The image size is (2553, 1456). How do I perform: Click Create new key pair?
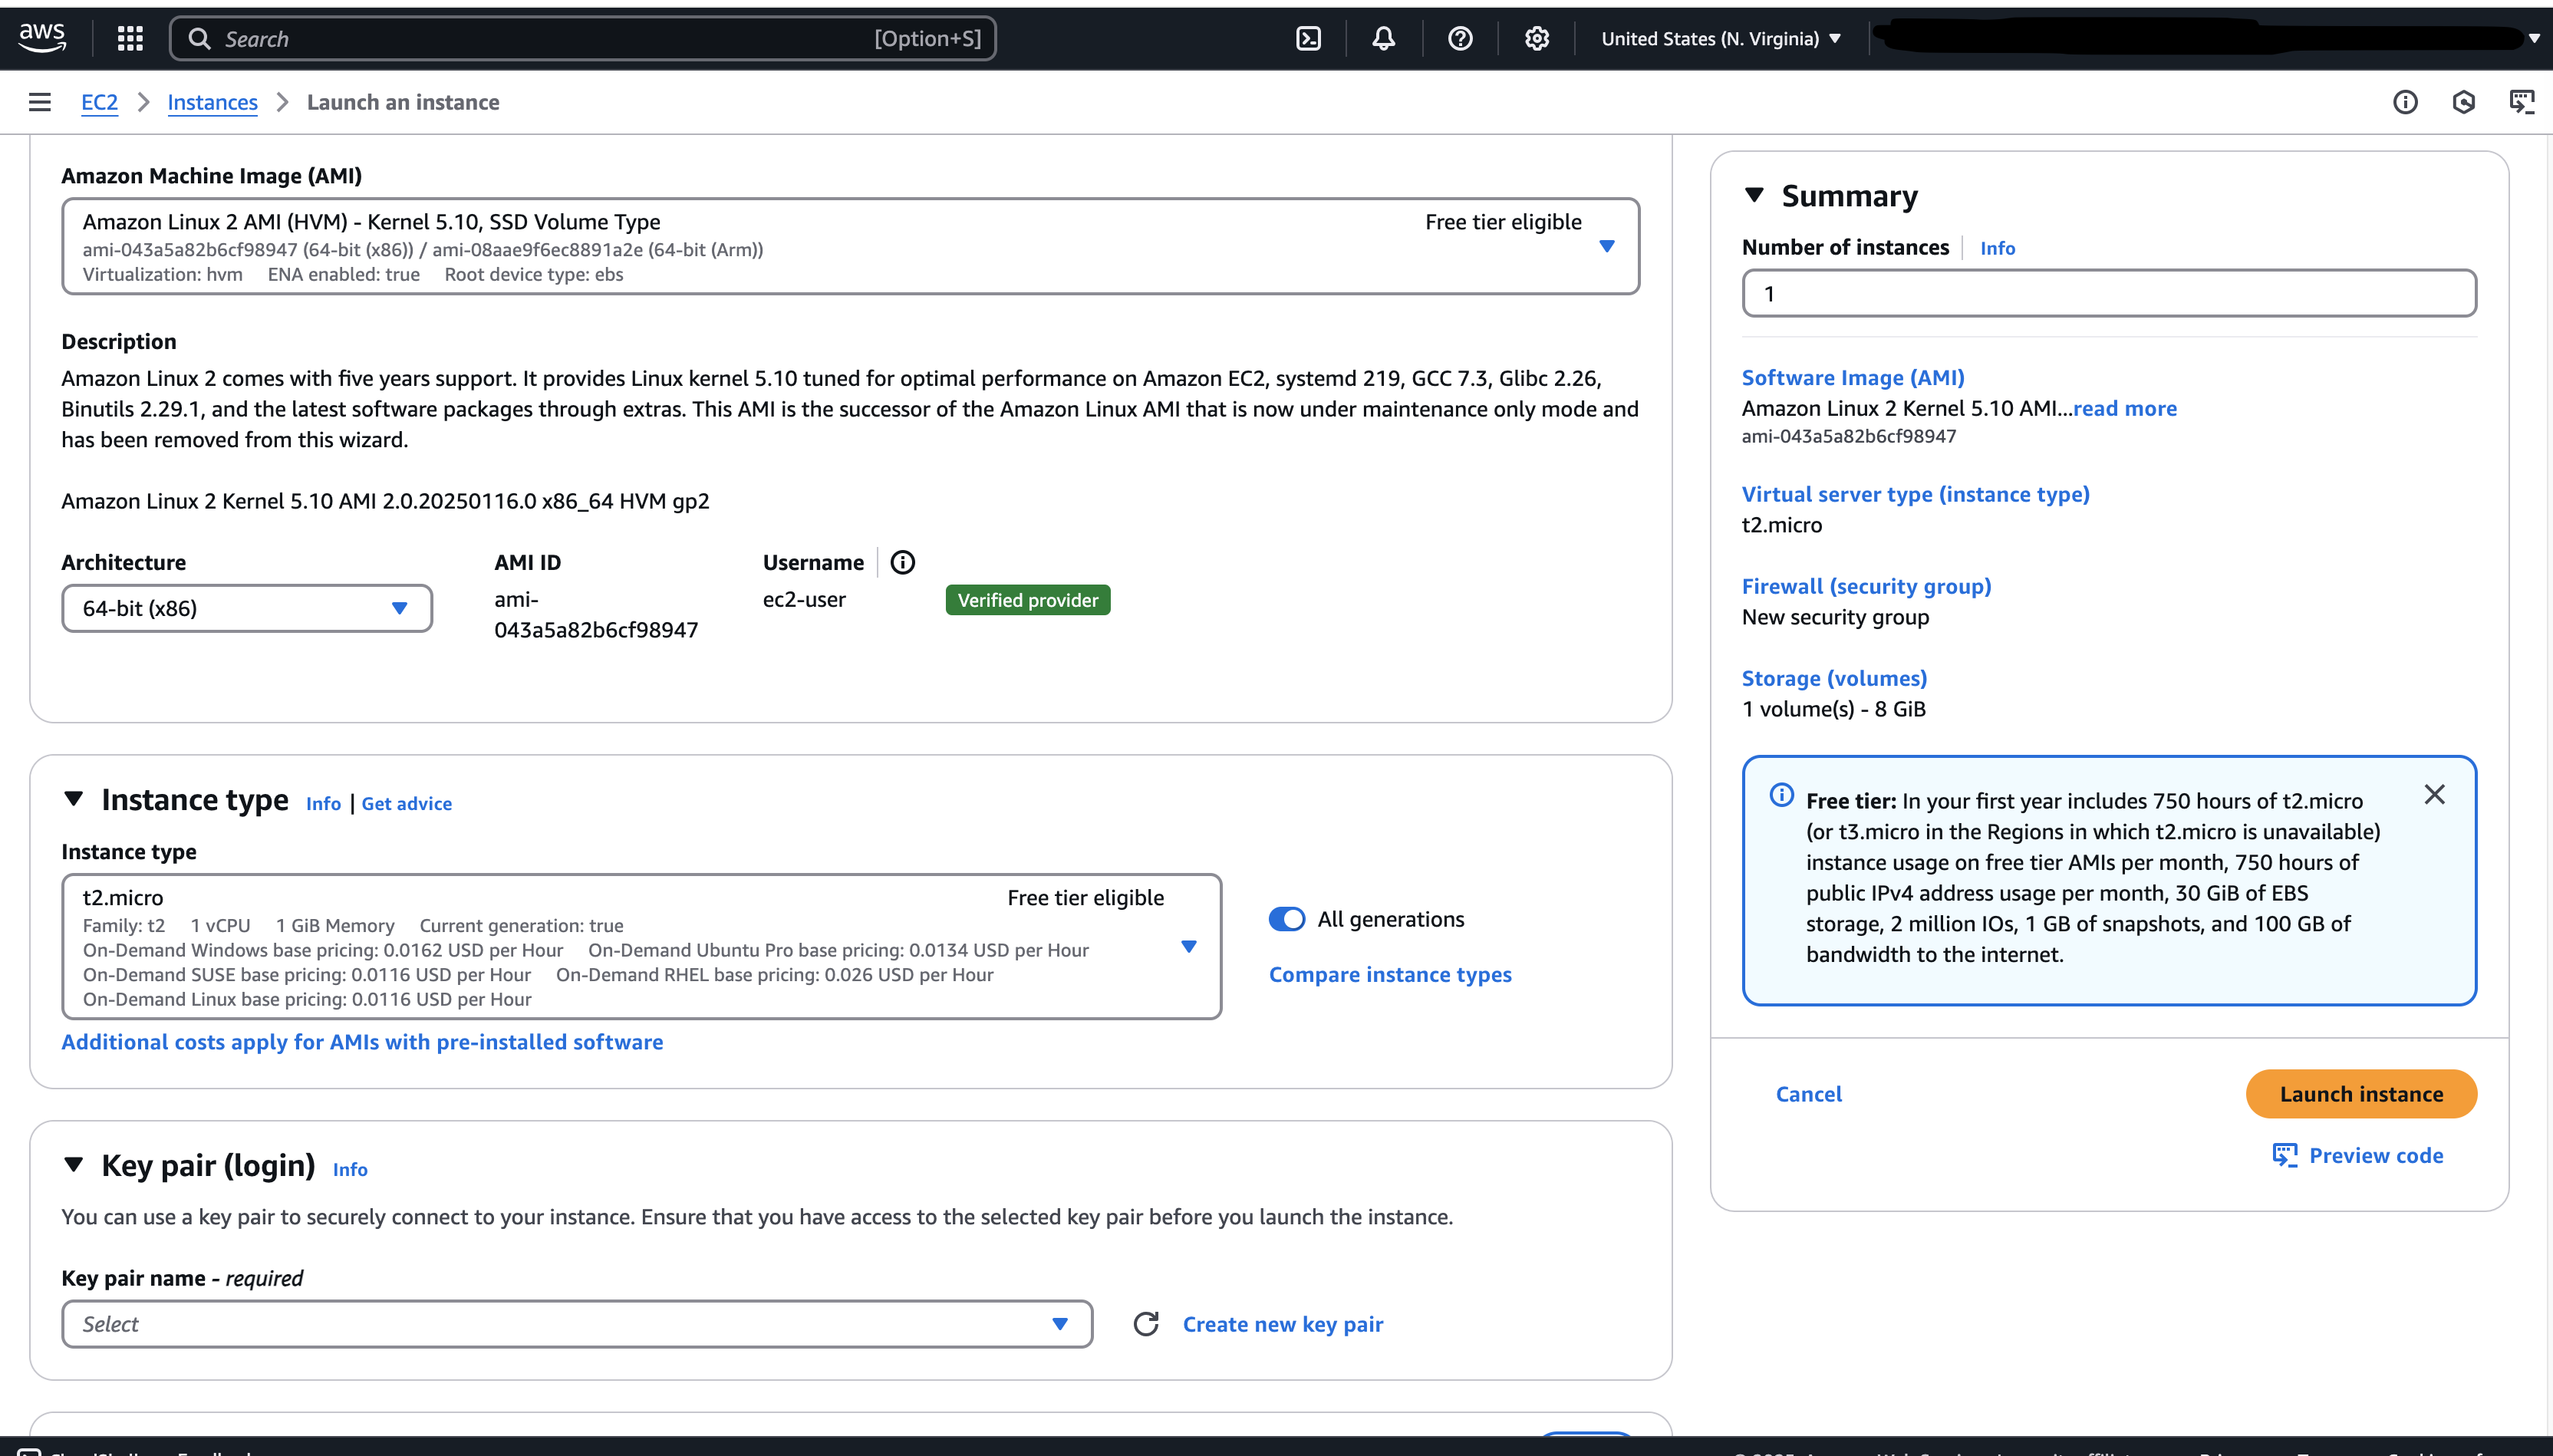[1283, 1324]
